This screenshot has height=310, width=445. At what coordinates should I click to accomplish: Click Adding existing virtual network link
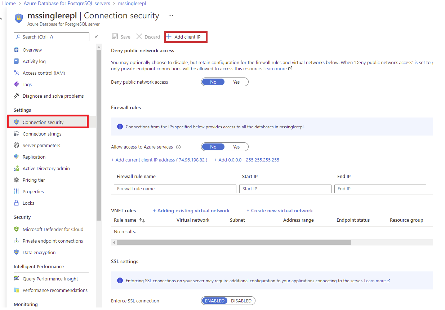point(191,211)
